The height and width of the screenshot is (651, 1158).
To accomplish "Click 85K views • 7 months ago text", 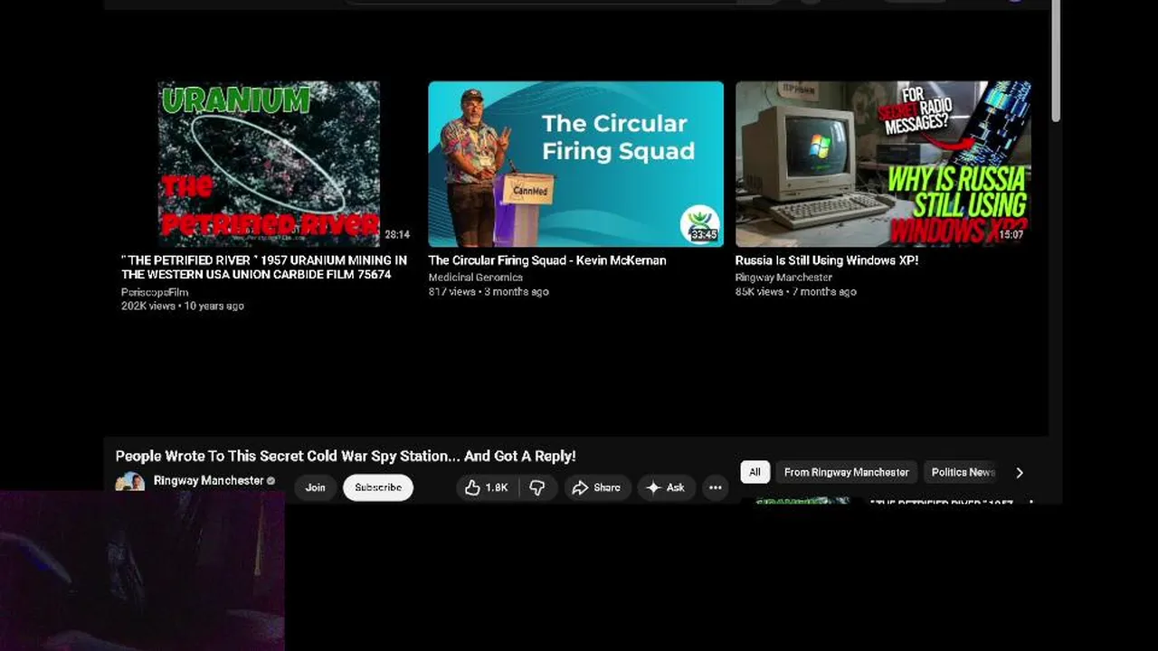I will [x=796, y=291].
